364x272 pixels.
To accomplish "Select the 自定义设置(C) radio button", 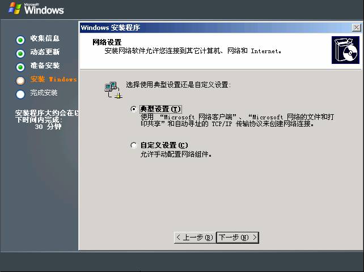I will 133,145.
